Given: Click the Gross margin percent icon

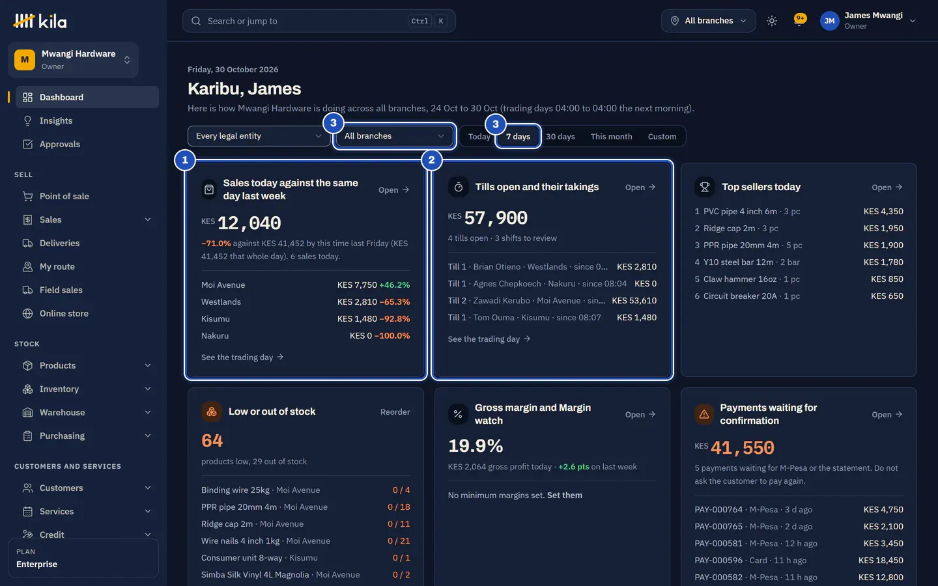Looking at the screenshot, I should [x=458, y=414].
